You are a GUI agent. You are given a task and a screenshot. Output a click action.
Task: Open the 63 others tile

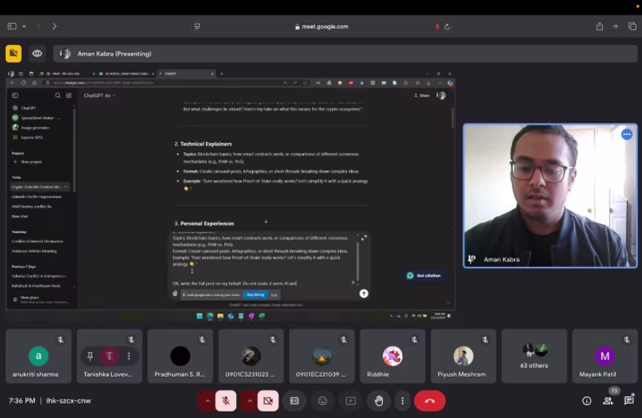point(534,356)
